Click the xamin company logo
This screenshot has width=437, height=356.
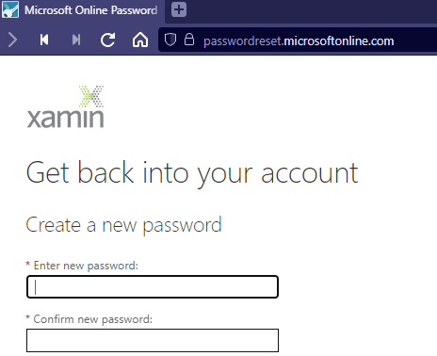pos(65,106)
